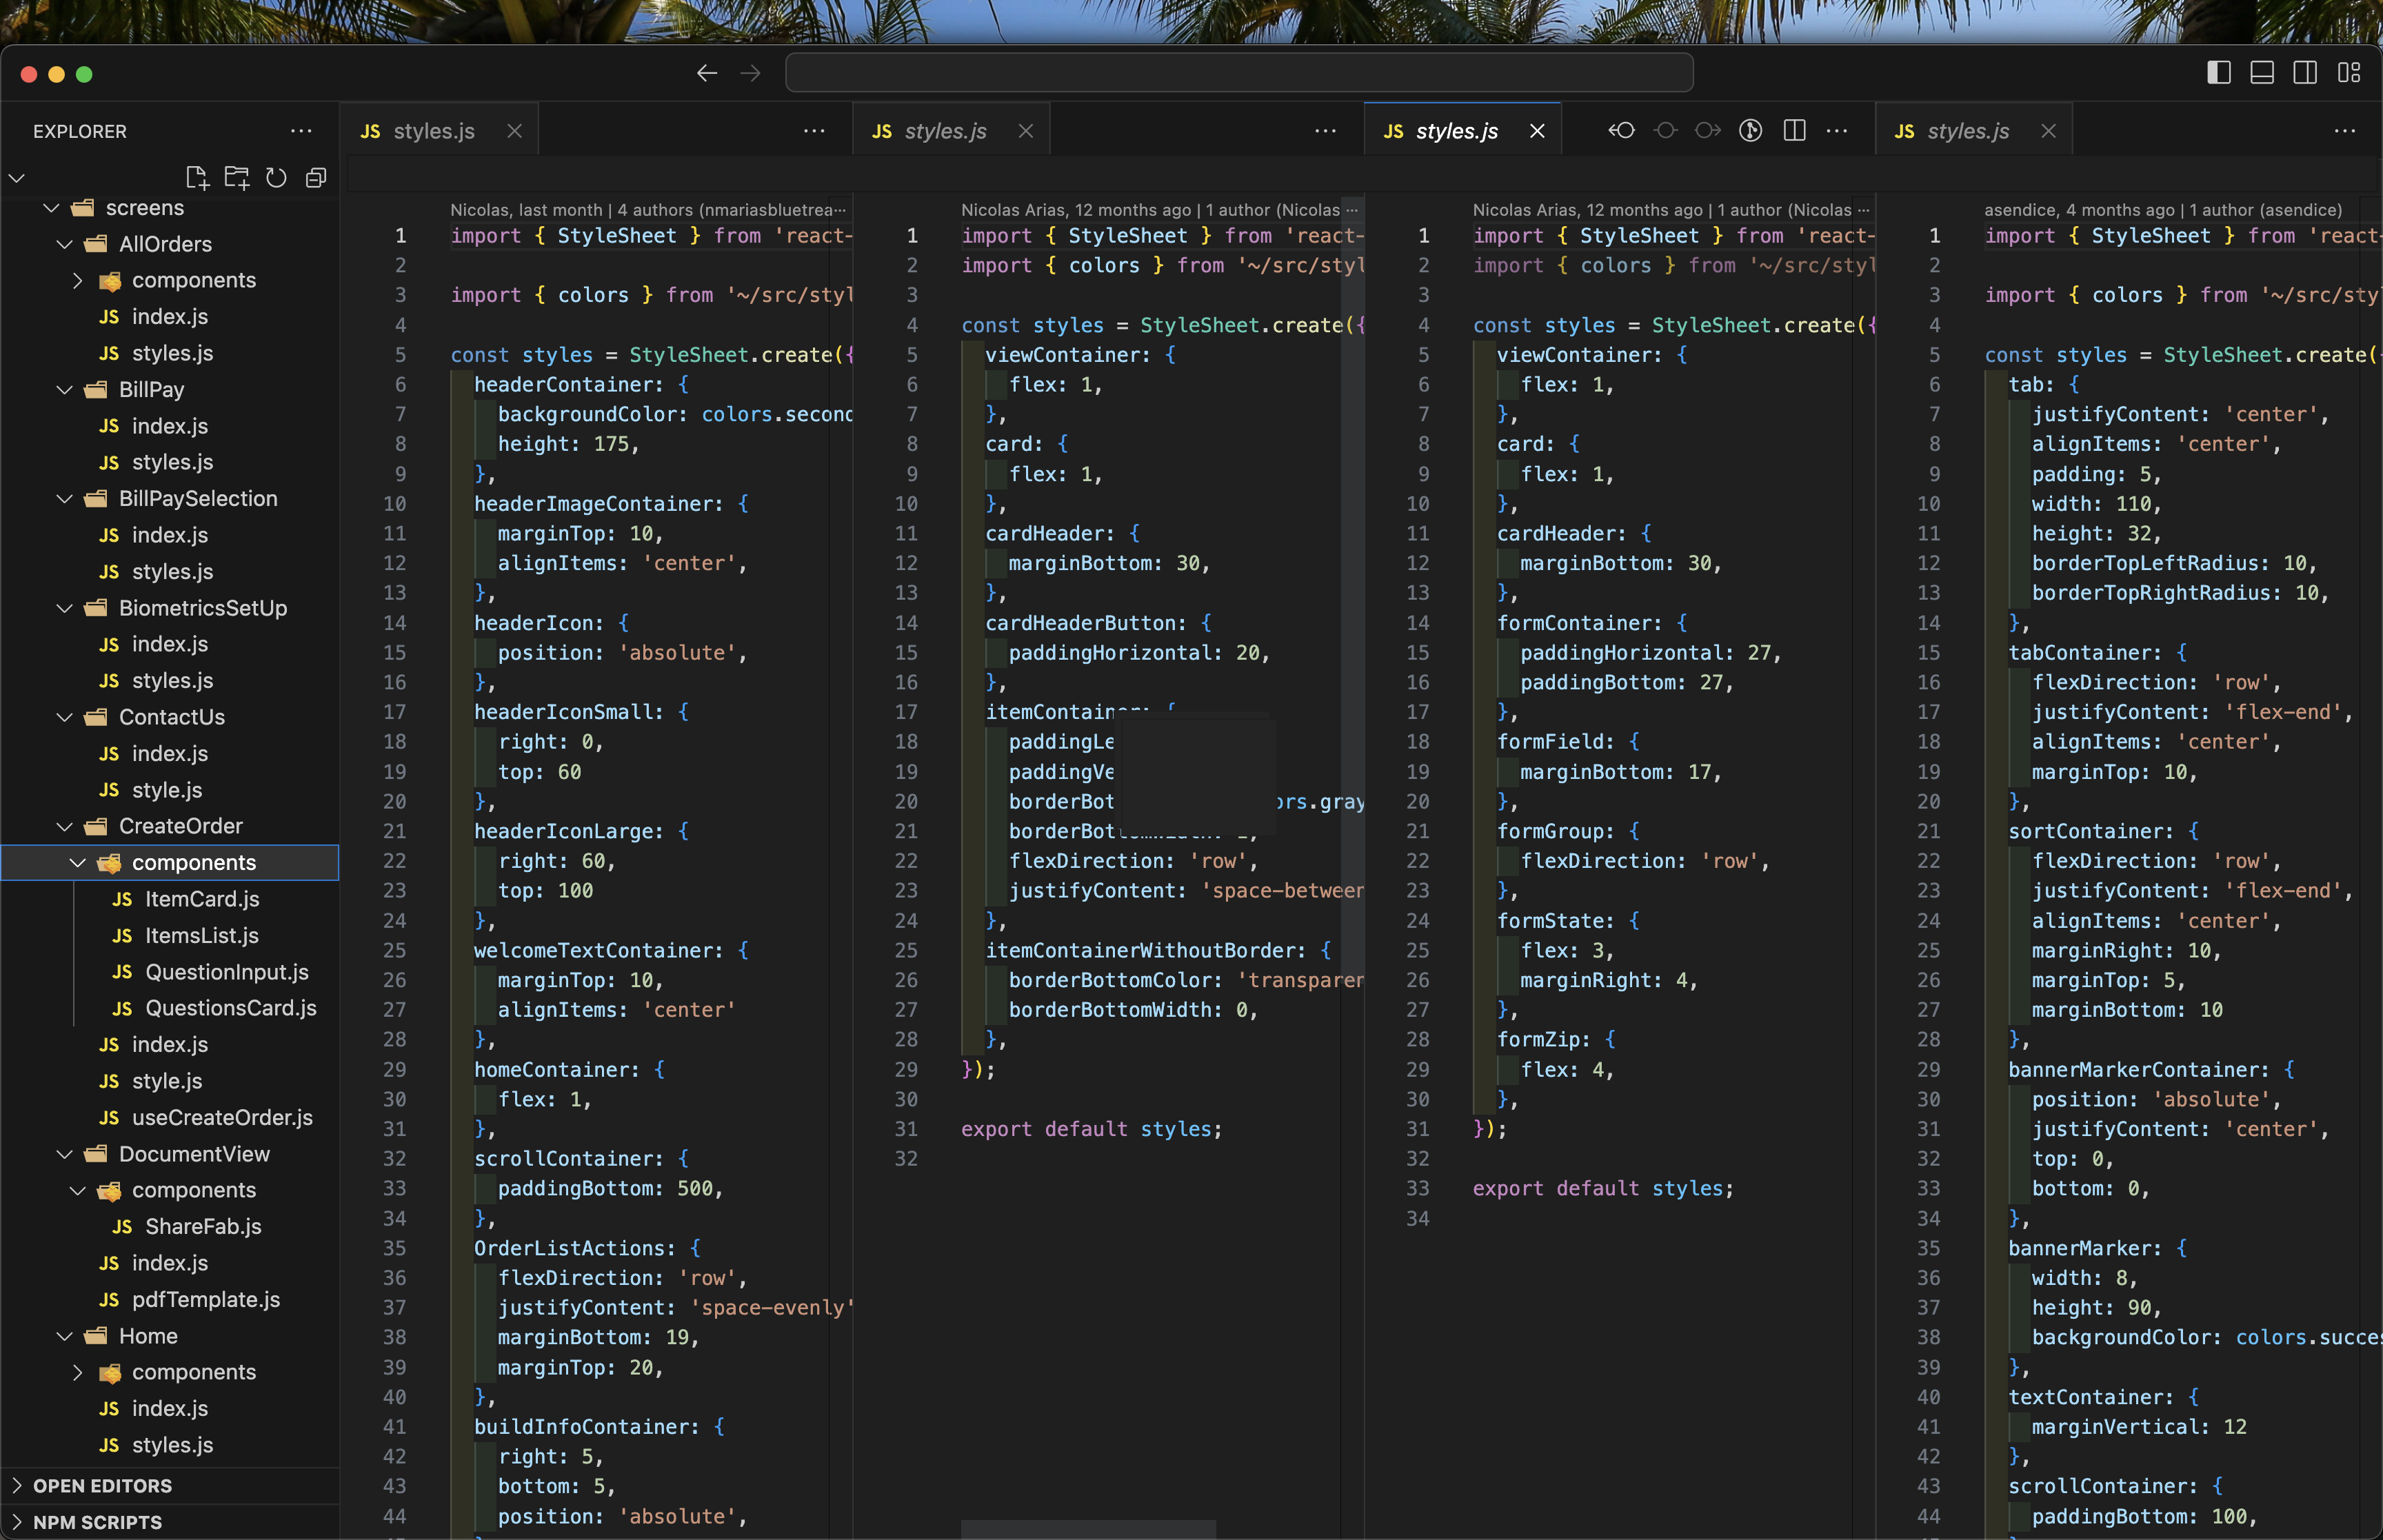Click the go to previous change icon
The height and width of the screenshot is (1540, 2383).
click(1621, 131)
